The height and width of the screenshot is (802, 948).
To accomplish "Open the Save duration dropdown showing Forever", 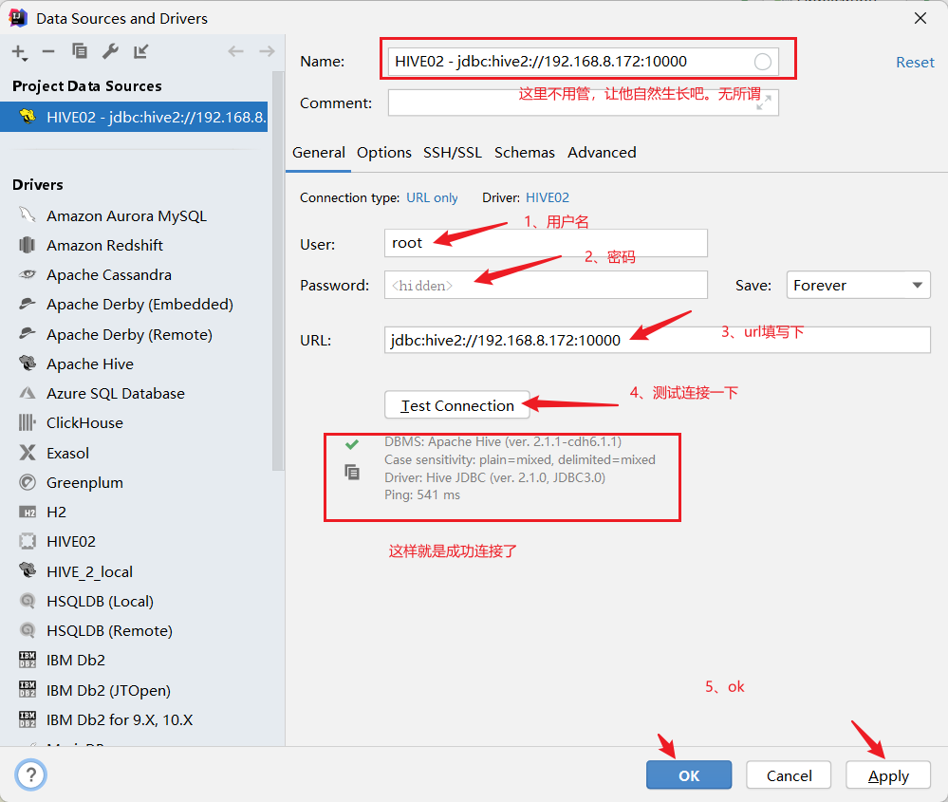I will tap(857, 284).
